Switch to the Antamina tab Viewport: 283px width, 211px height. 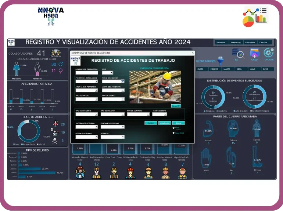(221, 43)
